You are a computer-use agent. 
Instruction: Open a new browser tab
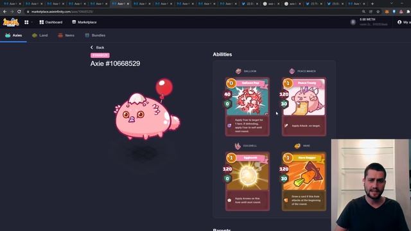click(x=372, y=4)
